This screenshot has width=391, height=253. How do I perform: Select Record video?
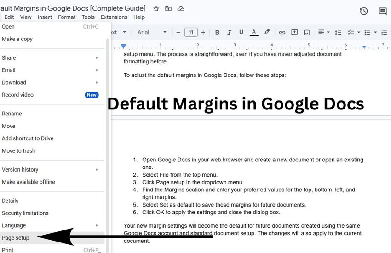click(52, 95)
